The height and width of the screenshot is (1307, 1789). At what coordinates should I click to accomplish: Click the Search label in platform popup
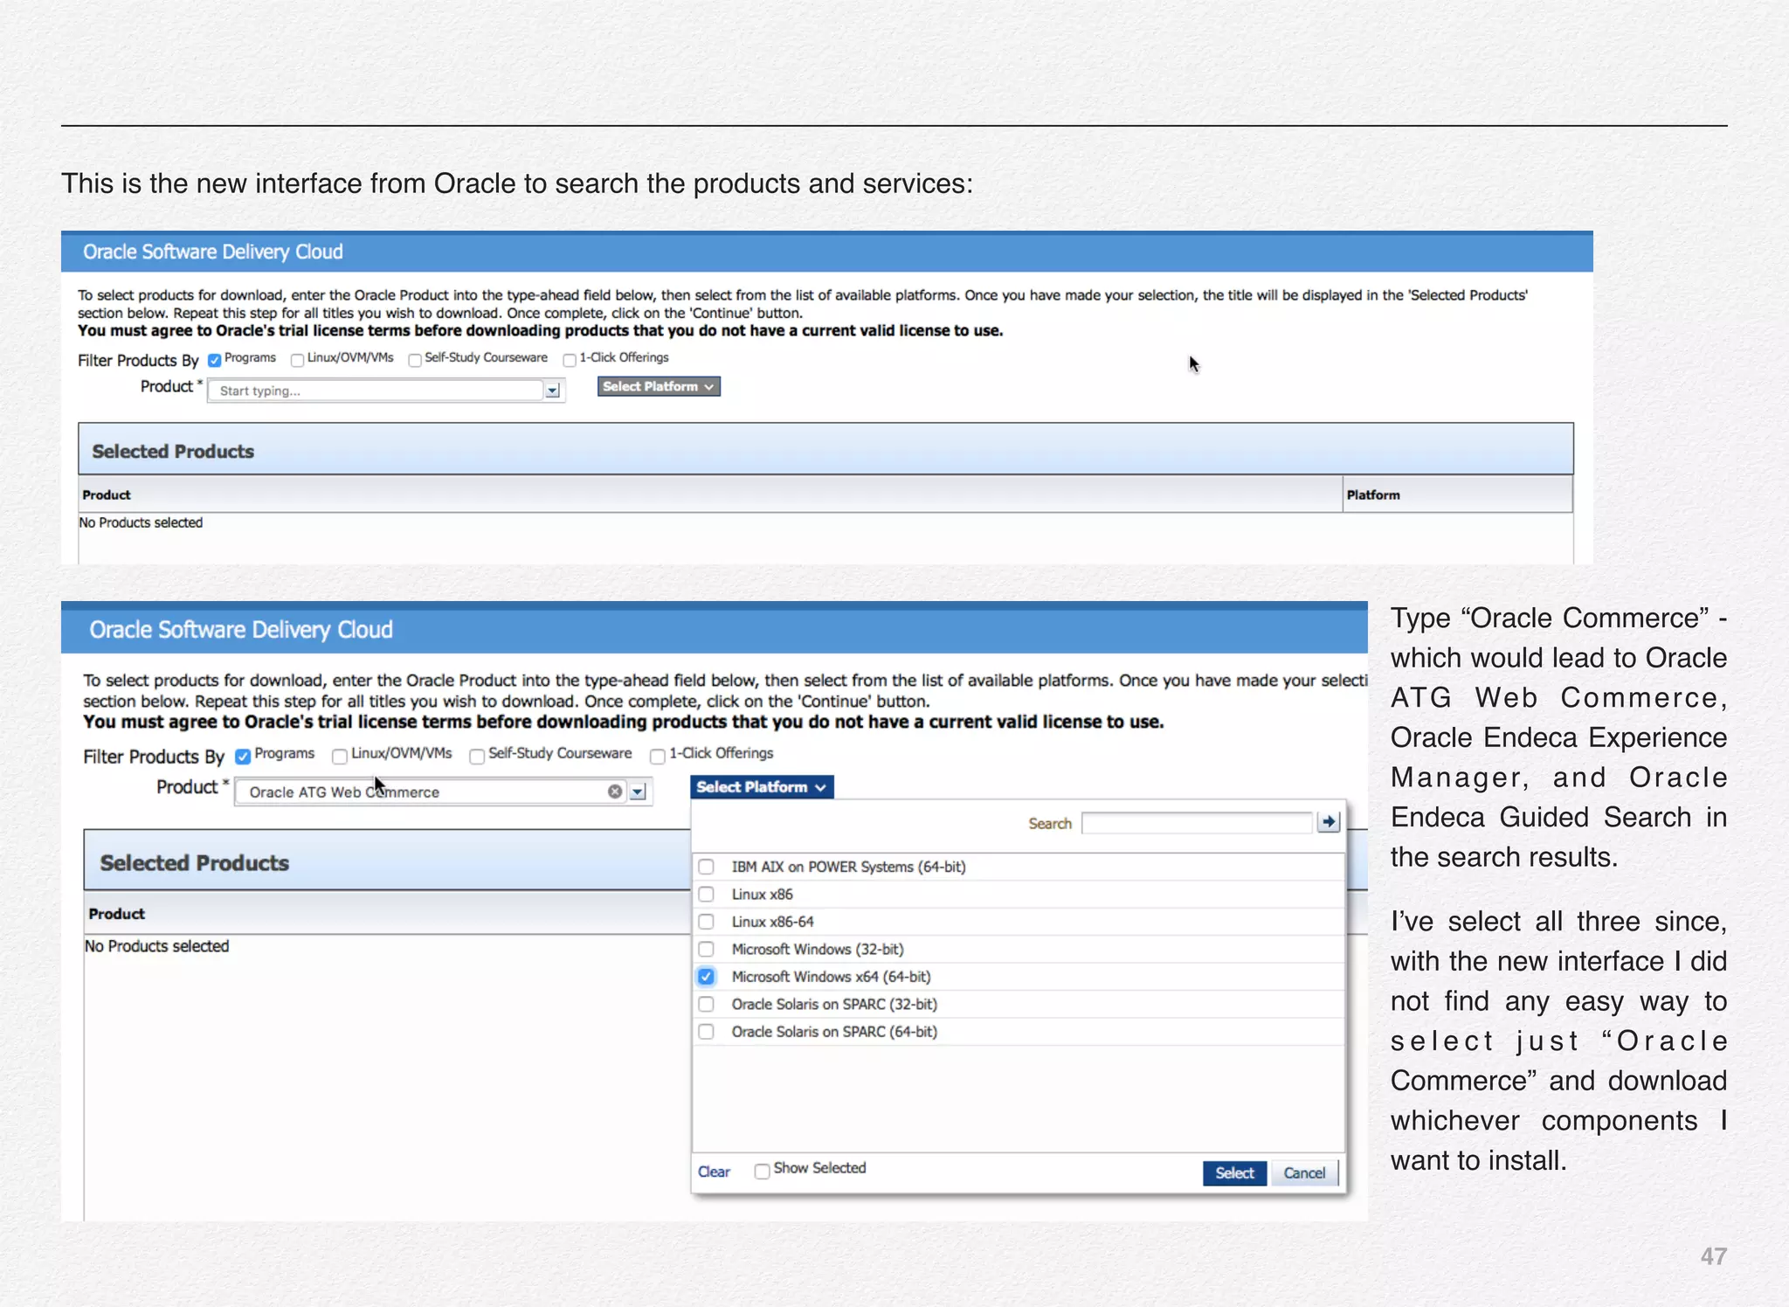(1050, 823)
